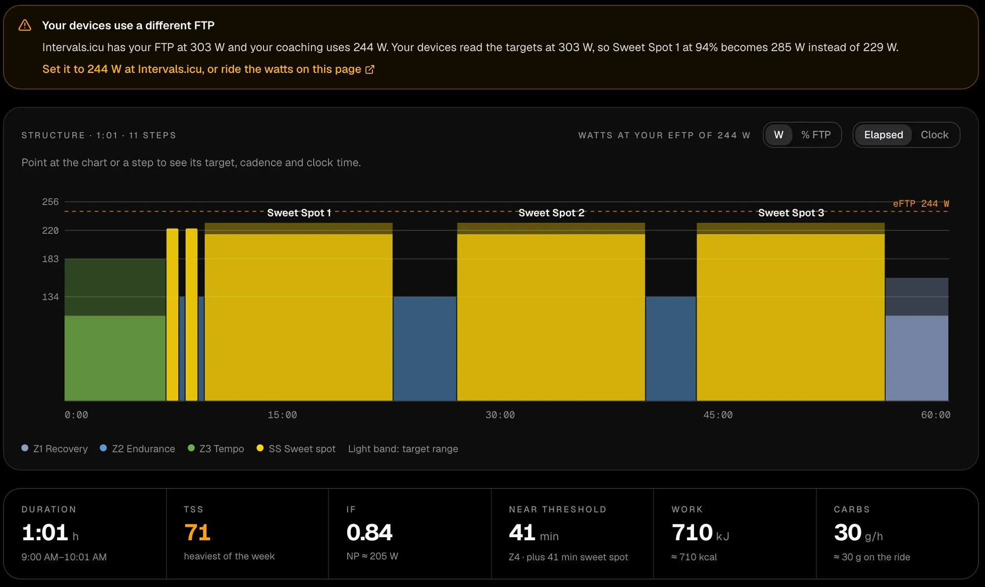Click the 'WATTS AT YOUR EFTP OF 244 W' label
The image size is (985, 587).
coord(664,135)
